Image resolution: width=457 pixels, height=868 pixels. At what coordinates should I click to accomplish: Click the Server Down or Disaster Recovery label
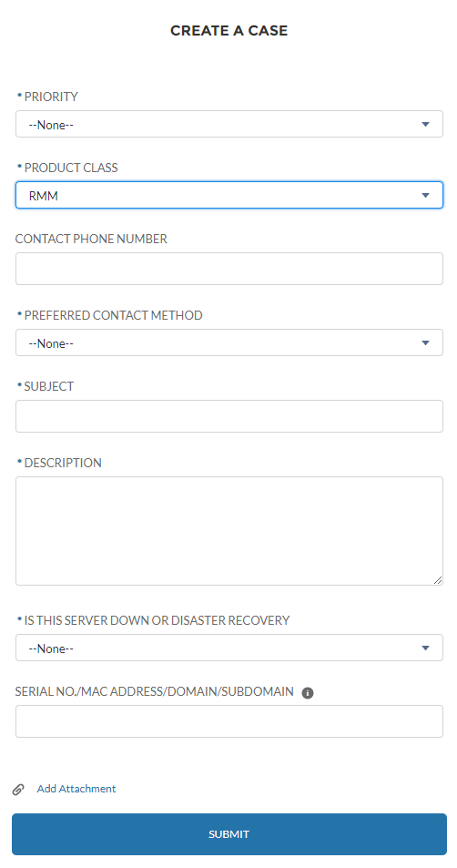coord(157,620)
